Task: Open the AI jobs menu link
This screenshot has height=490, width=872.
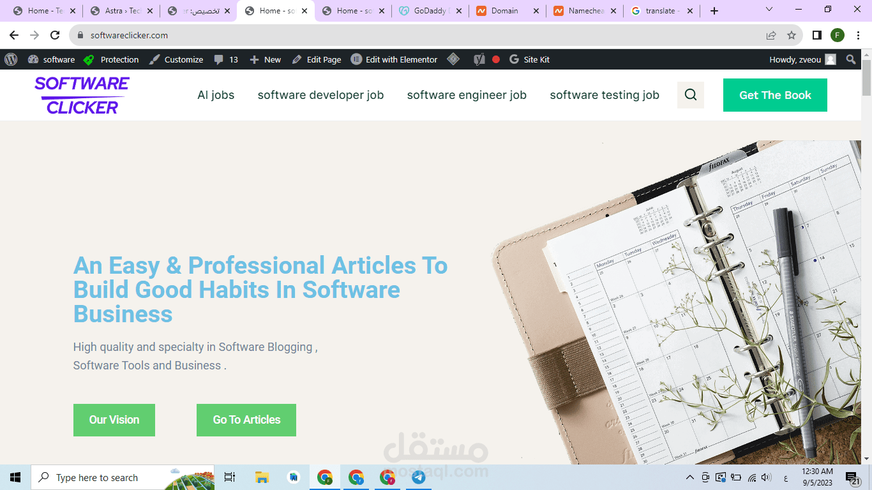Action: [x=216, y=95]
